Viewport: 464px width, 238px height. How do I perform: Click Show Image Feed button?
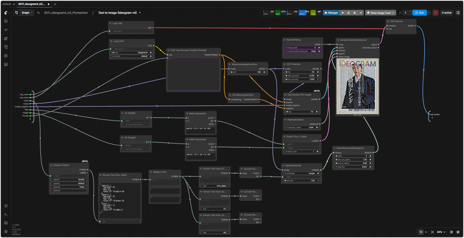click(x=381, y=13)
